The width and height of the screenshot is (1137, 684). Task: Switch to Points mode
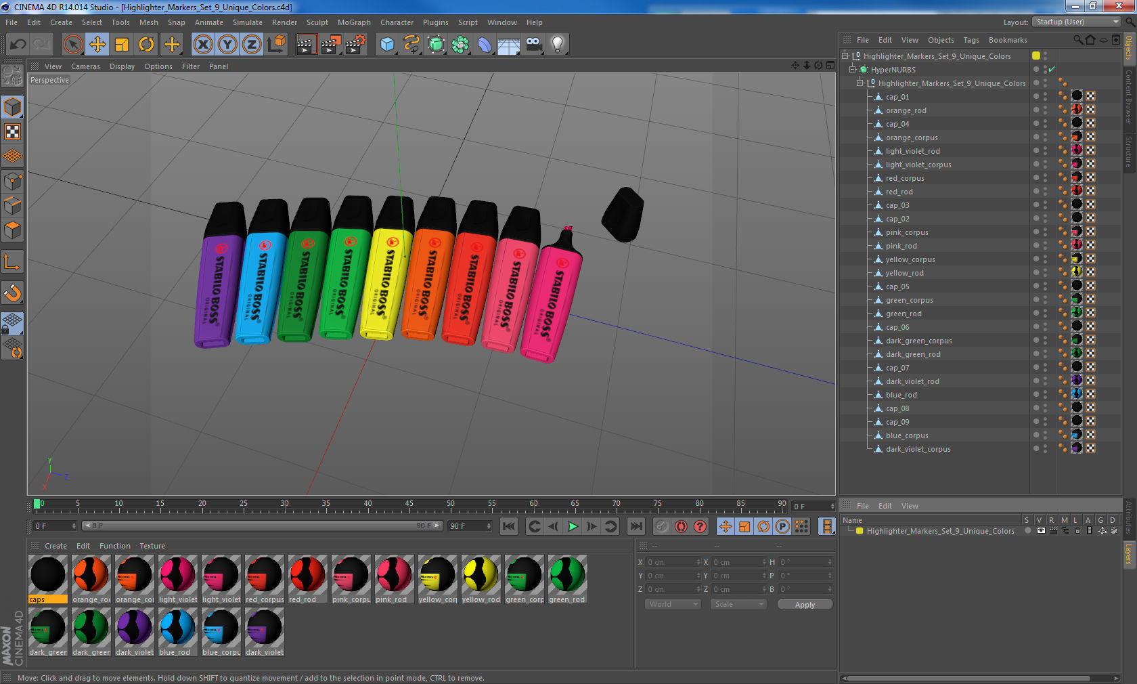tap(12, 181)
